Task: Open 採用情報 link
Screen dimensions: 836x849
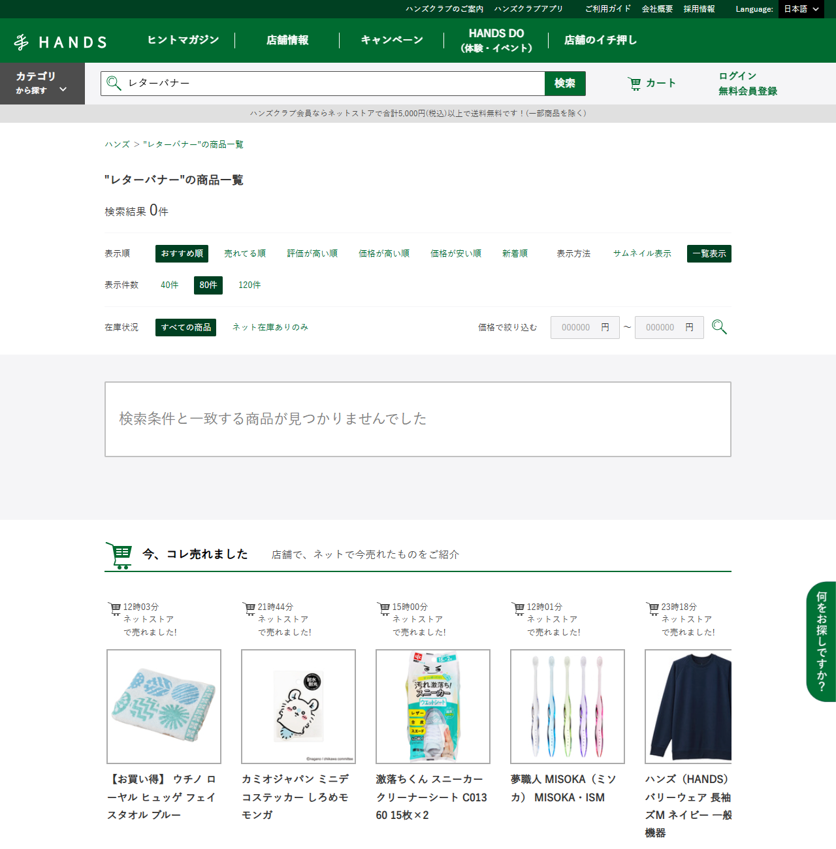Action: tap(699, 9)
